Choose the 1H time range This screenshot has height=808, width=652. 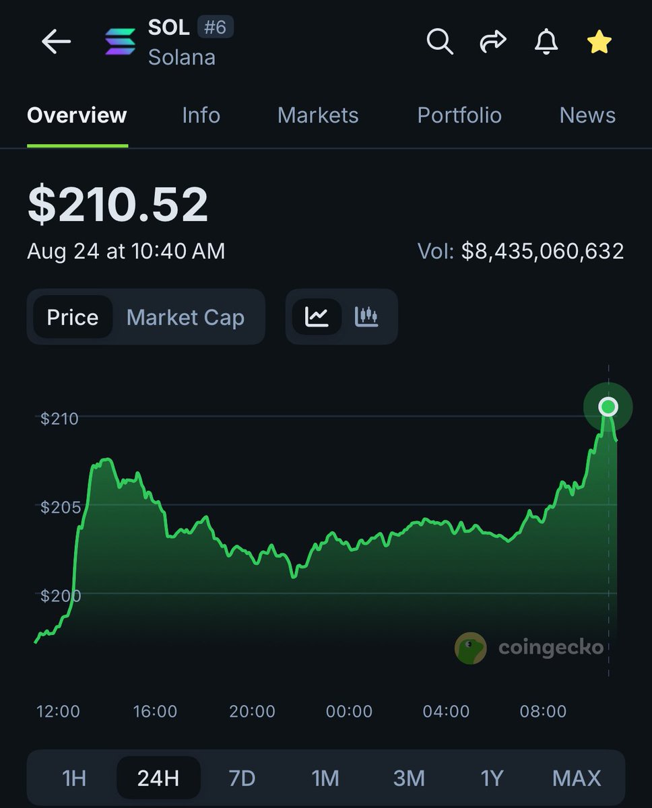point(74,778)
